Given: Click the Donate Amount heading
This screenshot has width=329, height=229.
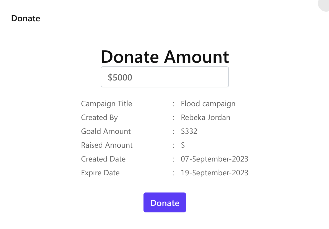Looking at the screenshot, I should [x=165, y=57].
